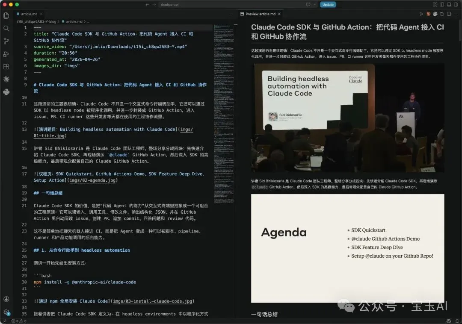
Task: Click the agent icon left of Update
Action: 308,4
